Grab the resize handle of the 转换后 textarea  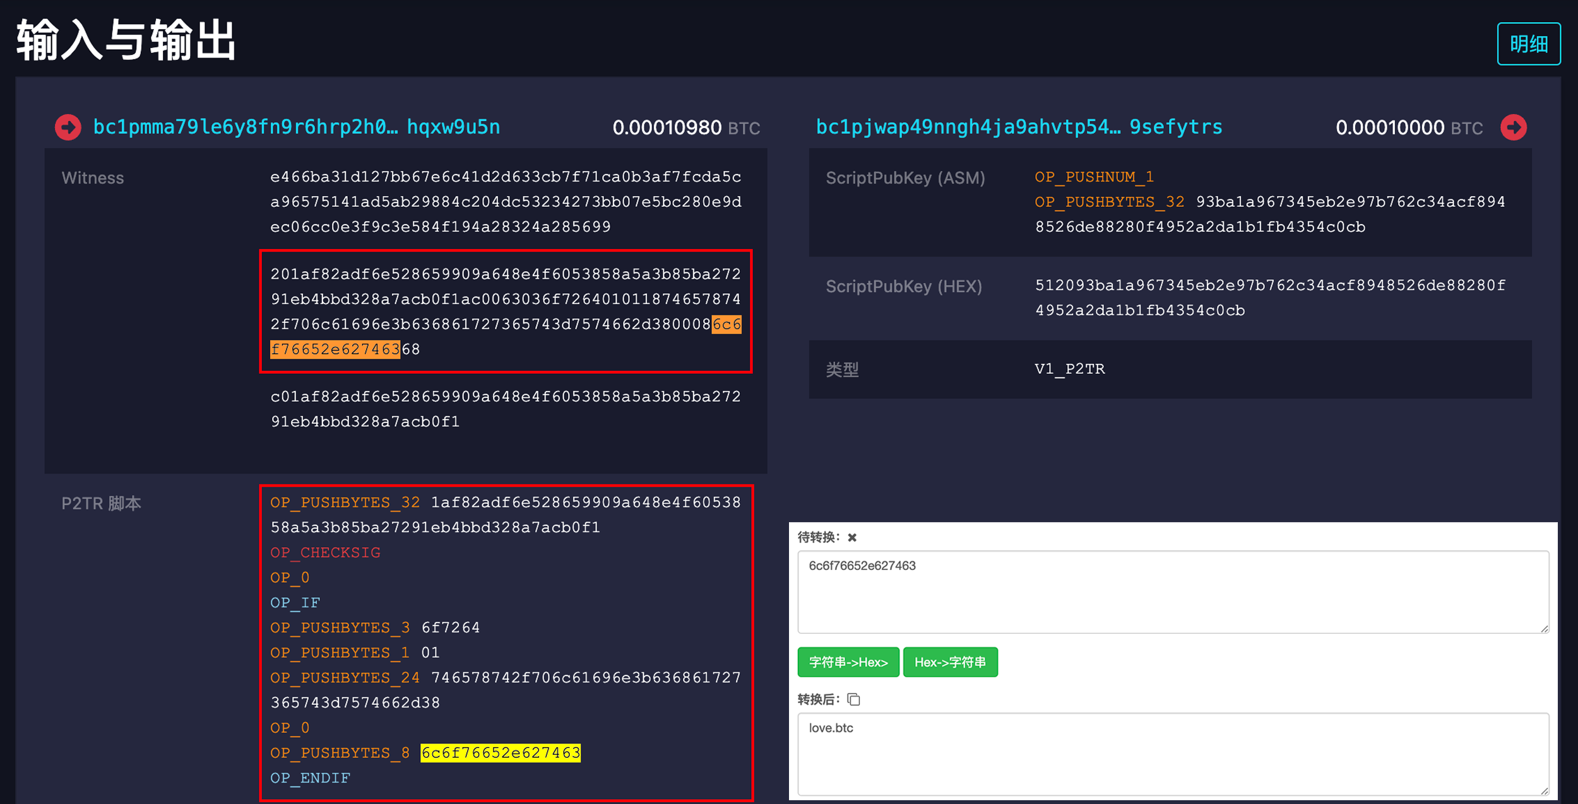[x=1544, y=790]
